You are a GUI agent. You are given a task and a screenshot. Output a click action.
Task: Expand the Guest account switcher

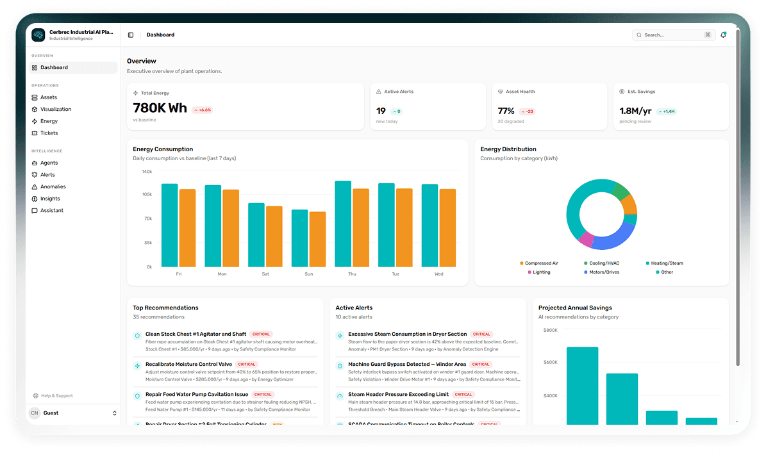pyautogui.click(x=72, y=413)
